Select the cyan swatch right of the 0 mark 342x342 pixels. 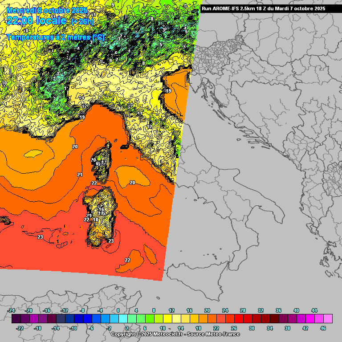point(122,319)
